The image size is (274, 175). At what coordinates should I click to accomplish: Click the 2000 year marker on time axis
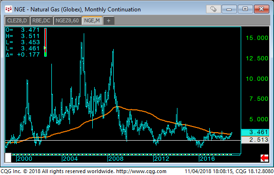pyautogui.click(x=24, y=159)
